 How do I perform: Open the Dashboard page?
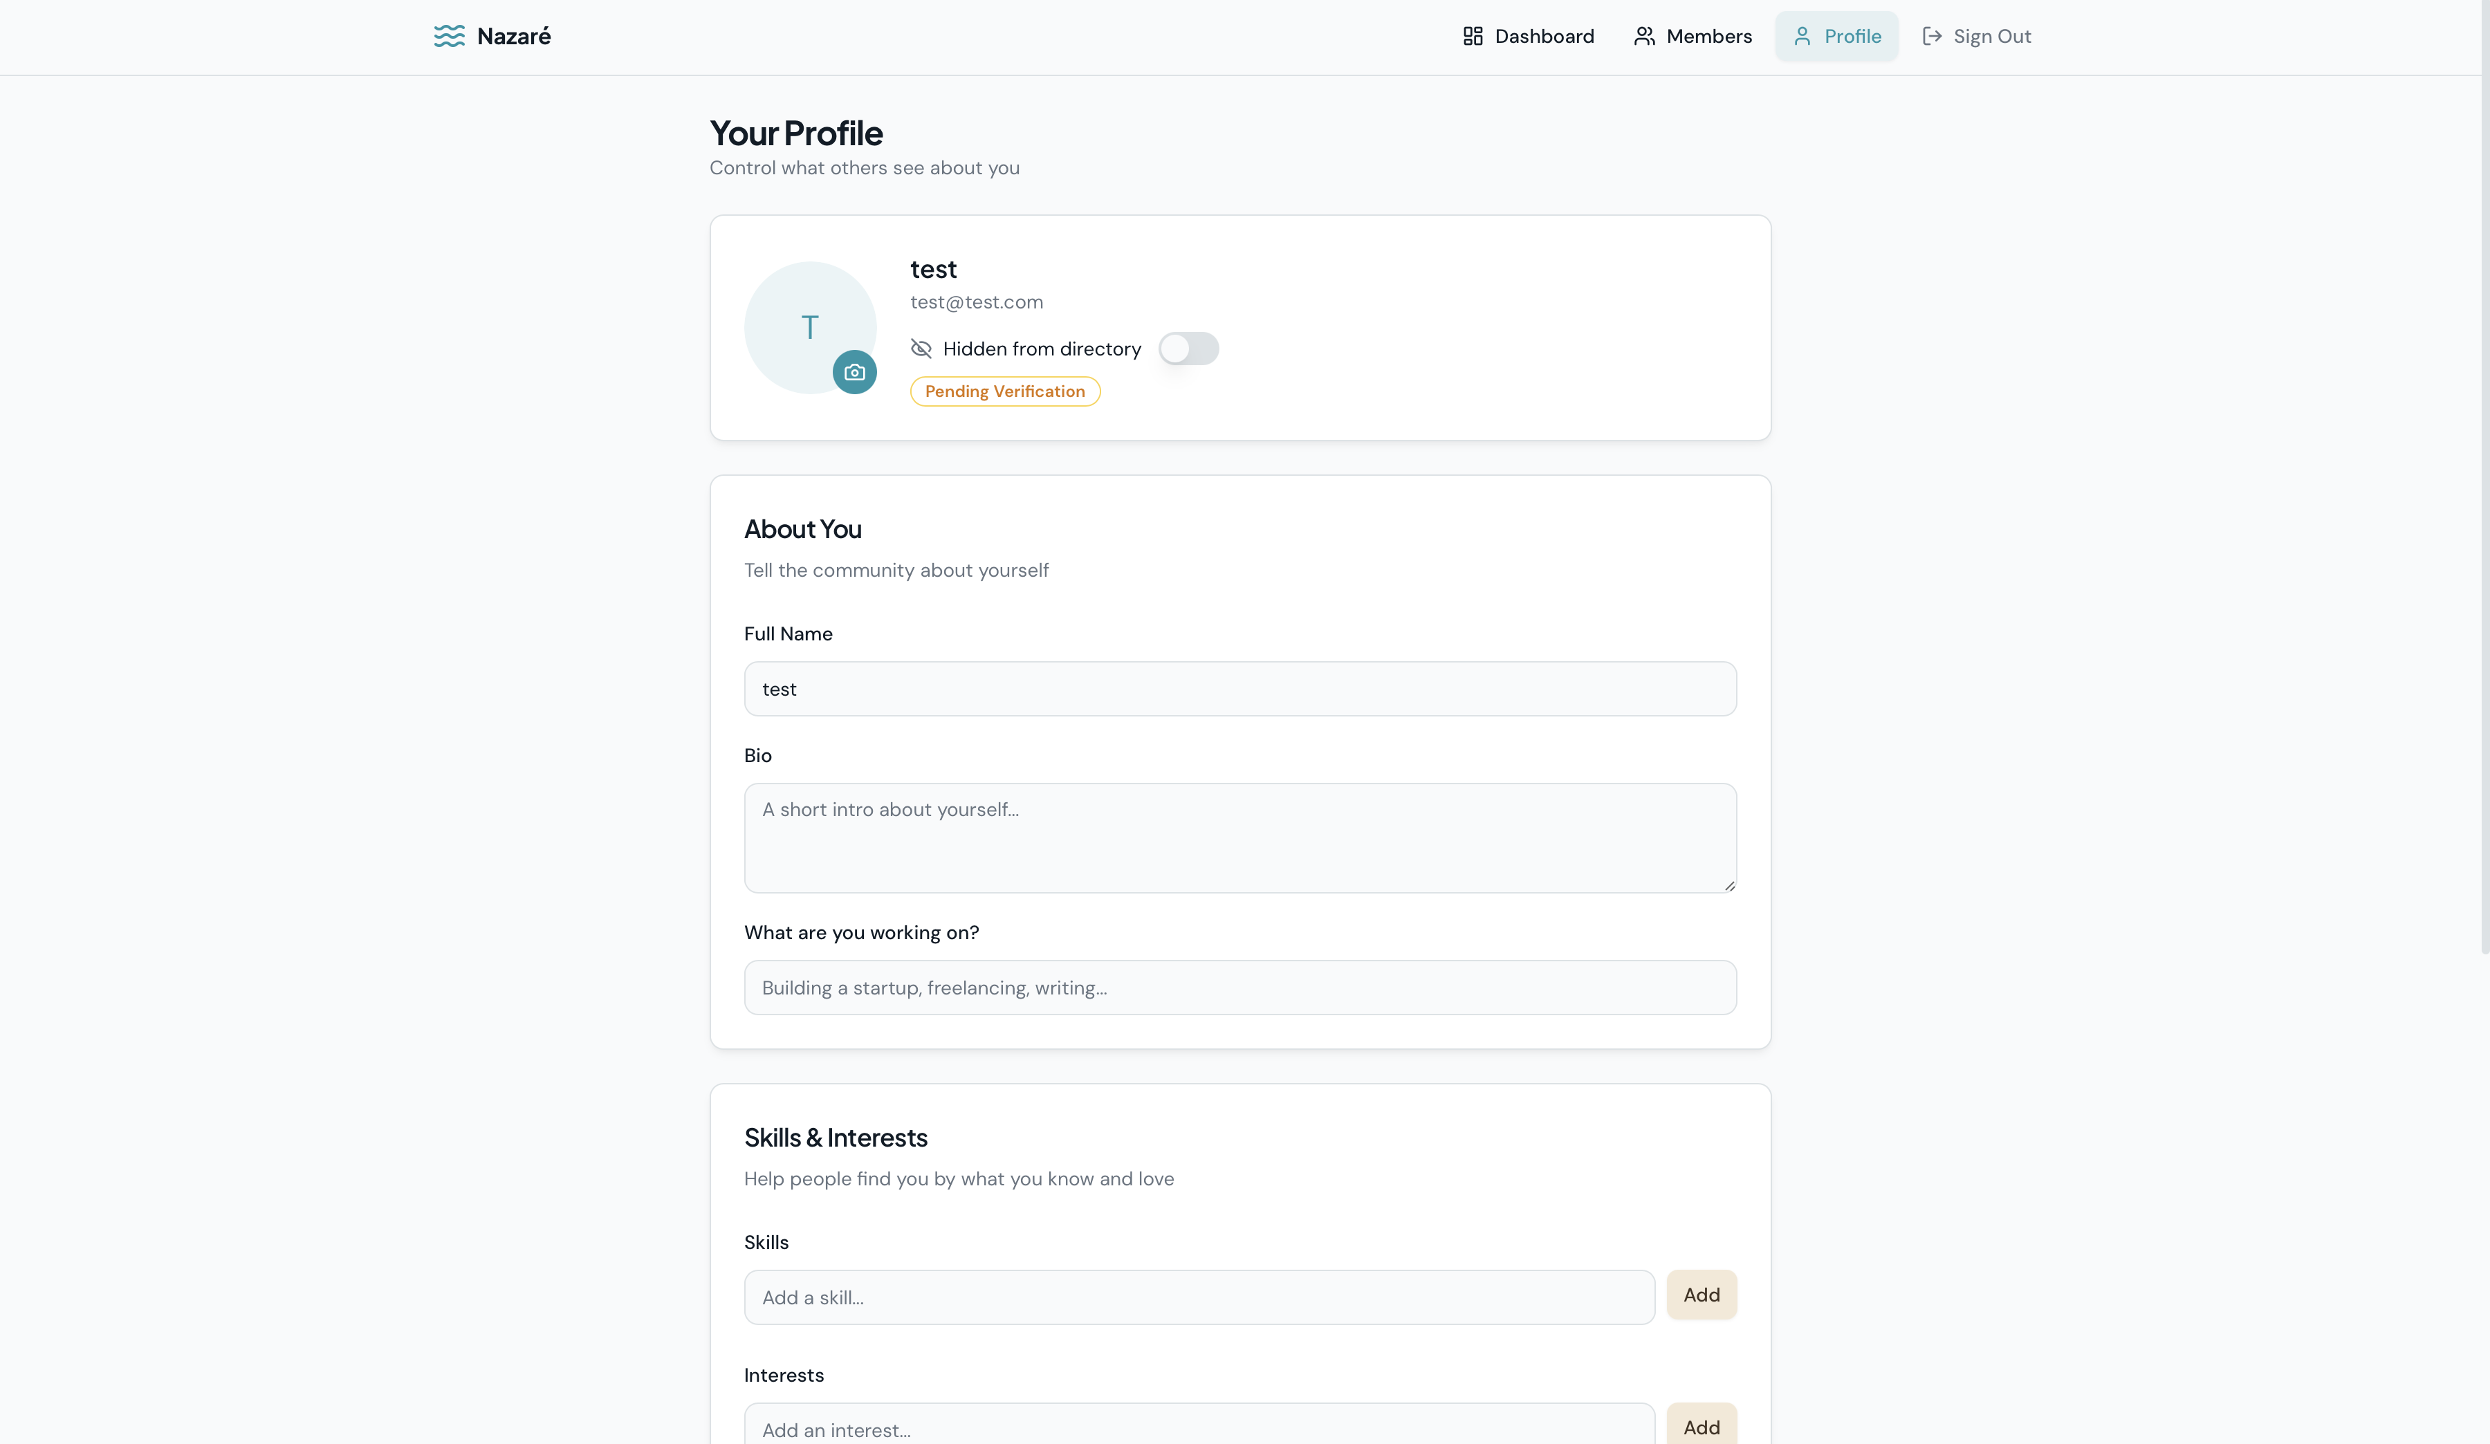[1528, 37]
